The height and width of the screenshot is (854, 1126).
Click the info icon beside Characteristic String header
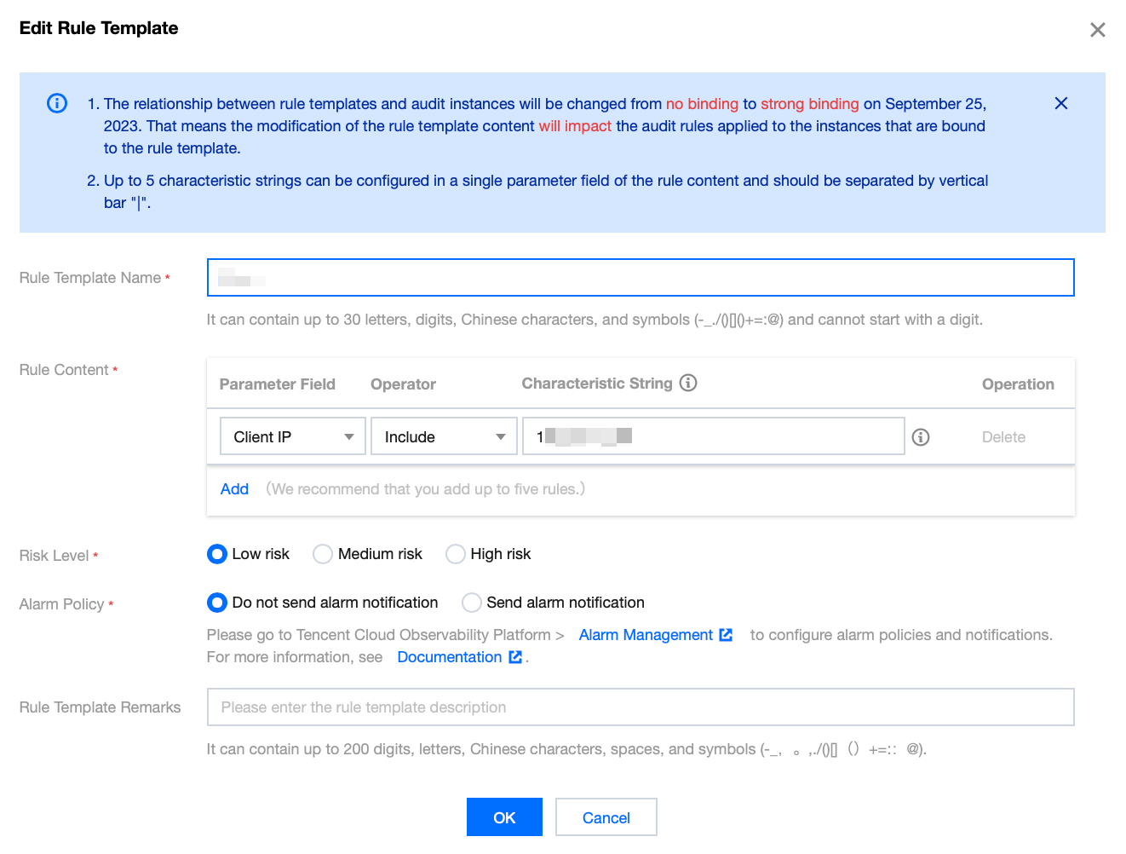pos(688,383)
